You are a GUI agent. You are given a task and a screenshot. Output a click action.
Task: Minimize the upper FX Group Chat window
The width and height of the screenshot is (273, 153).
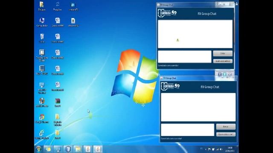point(220,4)
